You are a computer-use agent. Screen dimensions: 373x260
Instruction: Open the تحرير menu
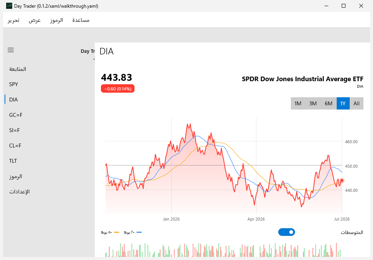point(13,20)
